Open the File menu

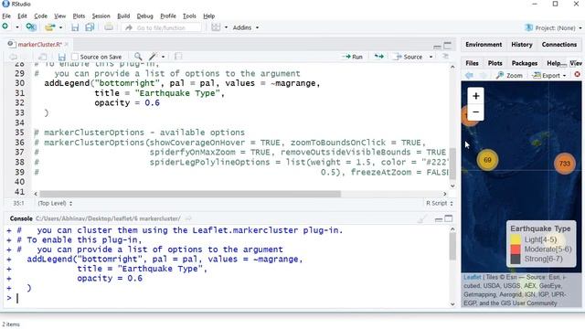pyautogui.click(x=6, y=16)
